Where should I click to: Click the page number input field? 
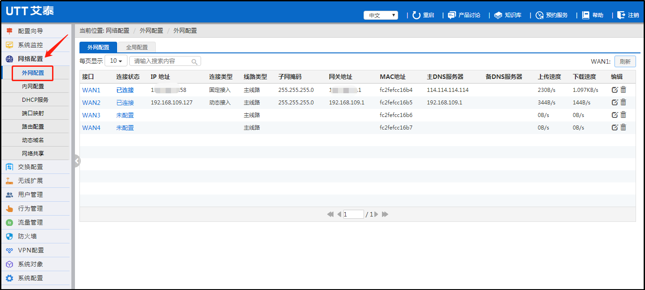pos(353,214)
